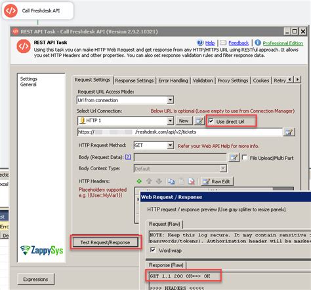This screenshot has width=311, height=290.
Task: Click the copy headers icon
Action: [x=171, y=181]
